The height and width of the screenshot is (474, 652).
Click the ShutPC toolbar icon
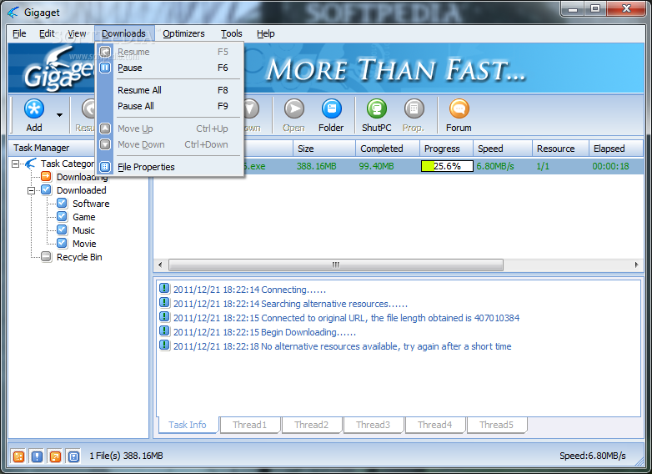tap(376, 109)
